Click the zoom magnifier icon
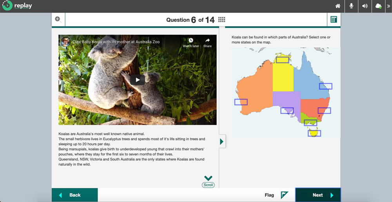Screen dimensions: 392x202 [x=58, y=20]
